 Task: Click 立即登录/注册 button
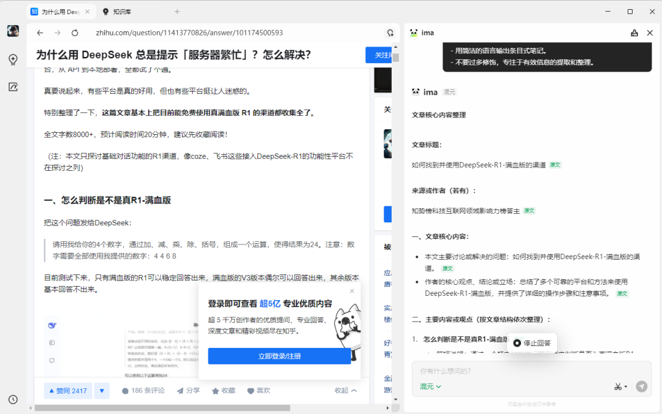click(x=280, y=356)
